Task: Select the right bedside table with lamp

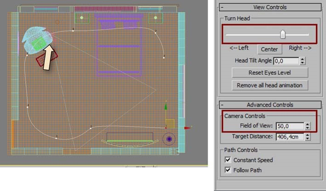Action: pyautogui.click(x=156, y=18)
